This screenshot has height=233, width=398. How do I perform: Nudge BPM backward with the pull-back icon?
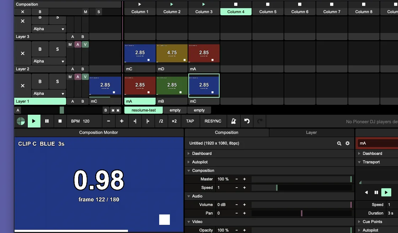(x=135, y=121)
